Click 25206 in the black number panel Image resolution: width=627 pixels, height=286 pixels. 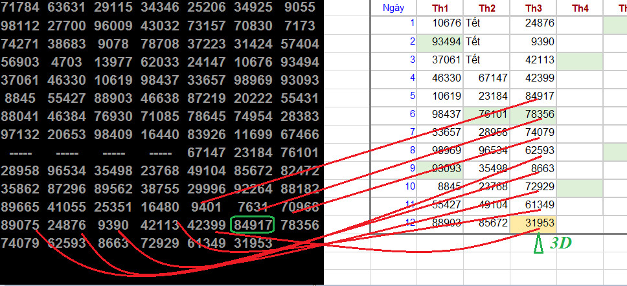click(x=207, y=7)
